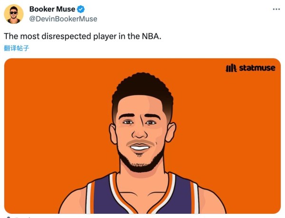Open Booker Muse's profile avatar
The height and width of the screenshot is (218, 285).
(x=14, y=14)
